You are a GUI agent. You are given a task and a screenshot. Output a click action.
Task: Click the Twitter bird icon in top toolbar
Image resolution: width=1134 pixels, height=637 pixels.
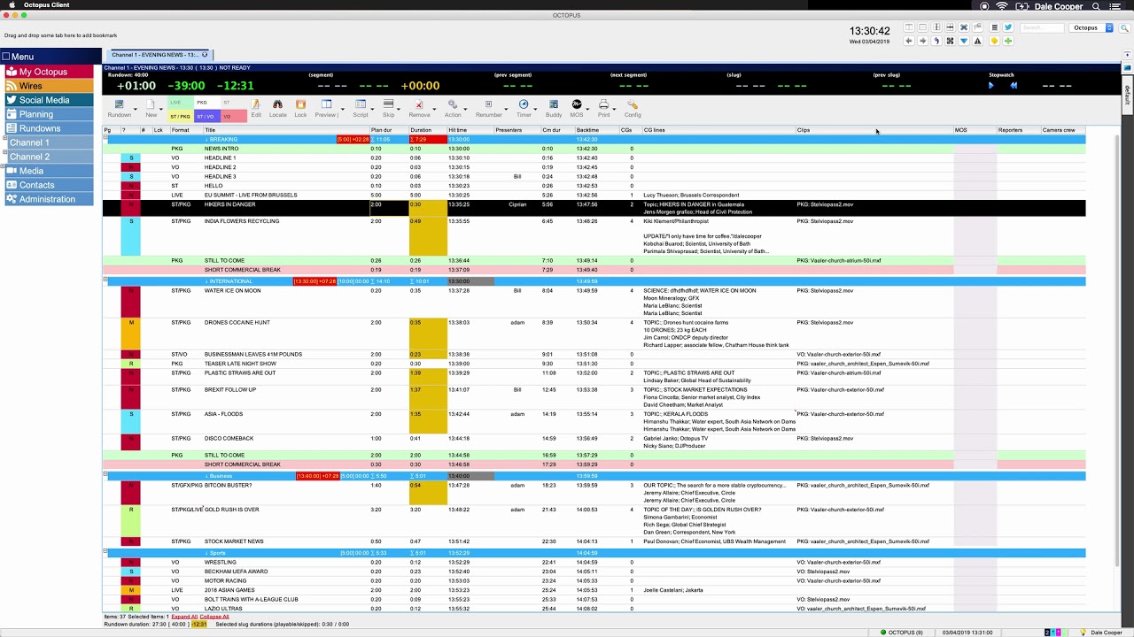coord(1008,27)
